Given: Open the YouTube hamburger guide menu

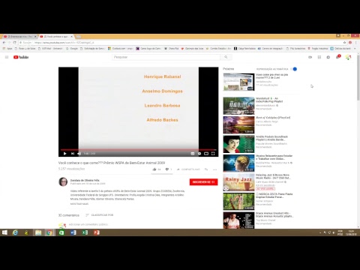Looking at the screenshot, I should [7, 57].
